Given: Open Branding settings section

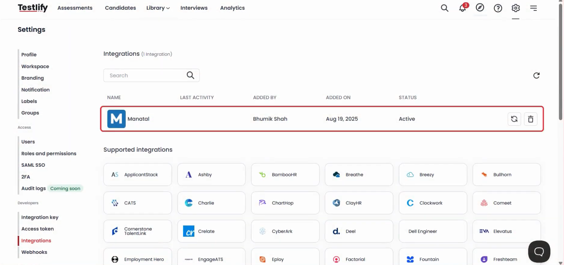Looking at the screenshot, I should click(32, 78).
